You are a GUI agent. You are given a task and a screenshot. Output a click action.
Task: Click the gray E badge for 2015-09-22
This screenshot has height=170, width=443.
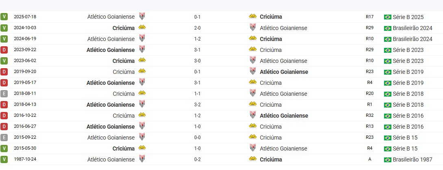pyautogui.click(x=4, y=138)
